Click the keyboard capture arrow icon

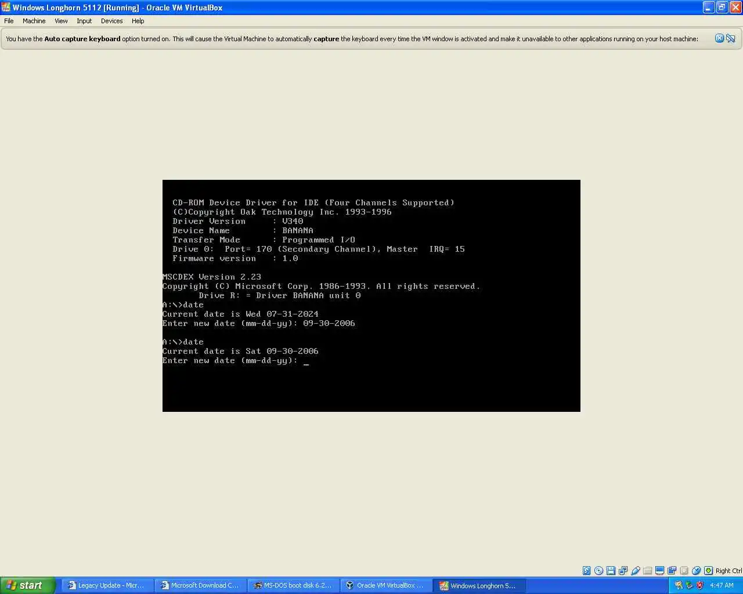point(708,571)
